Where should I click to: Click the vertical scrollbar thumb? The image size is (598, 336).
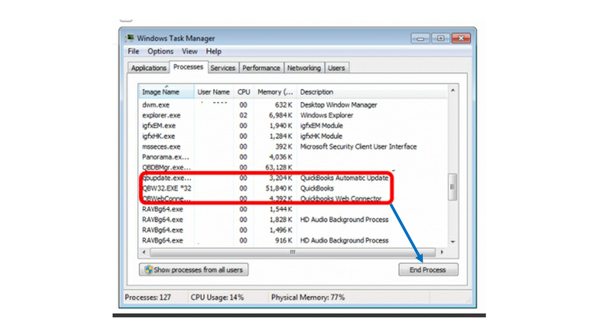(453, 187)
